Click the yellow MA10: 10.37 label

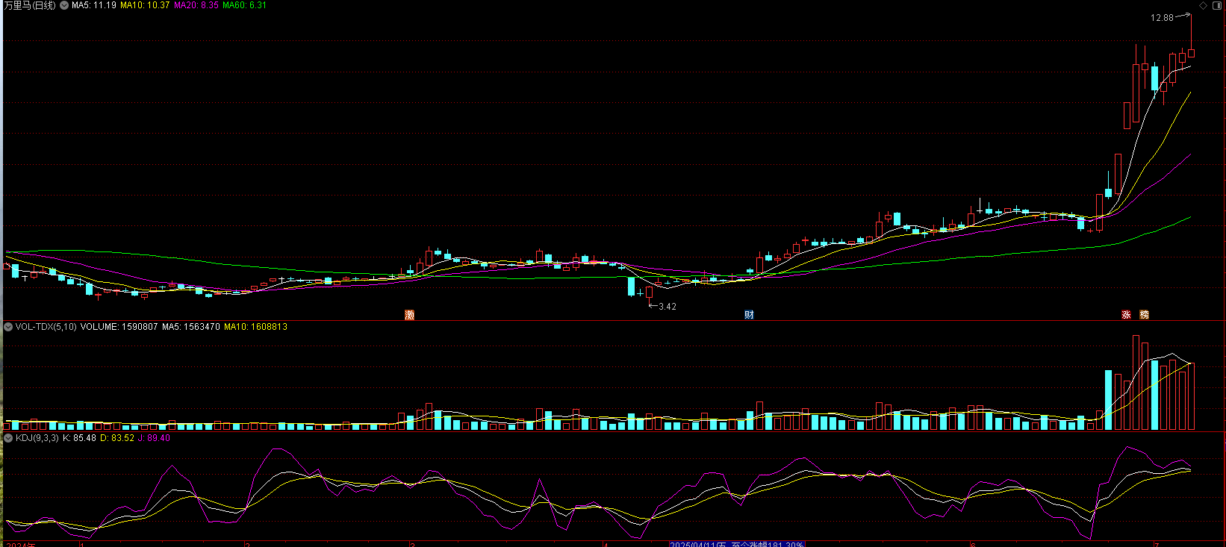pyautogui.click(x=145, y=5)
